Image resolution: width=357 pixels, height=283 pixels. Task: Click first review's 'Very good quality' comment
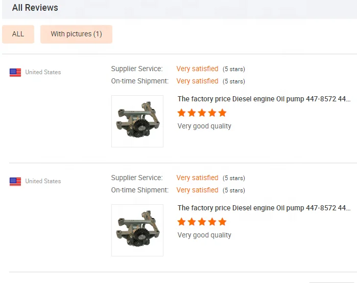(204, 126)
